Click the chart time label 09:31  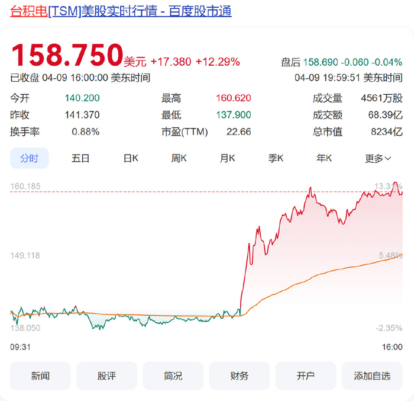(x=20, y=347)
